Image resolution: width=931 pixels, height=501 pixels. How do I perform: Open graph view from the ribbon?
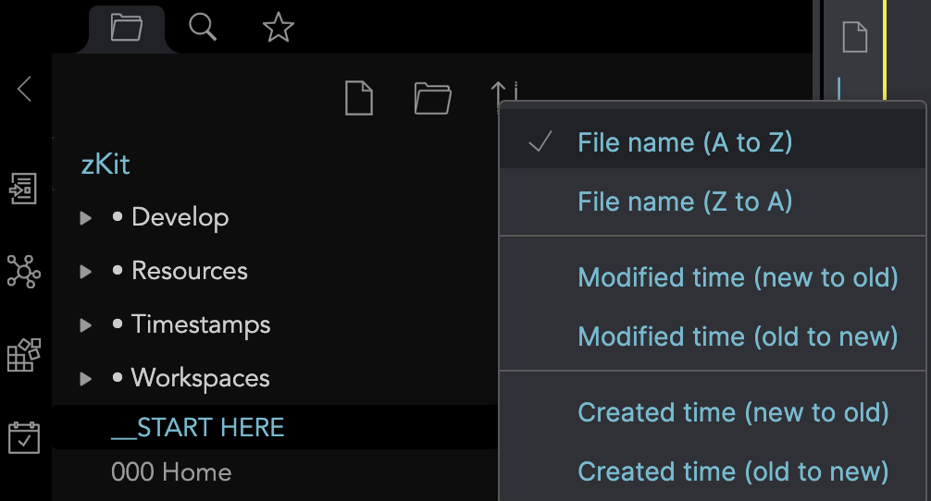pyautogui.click(x=23, y=271)
